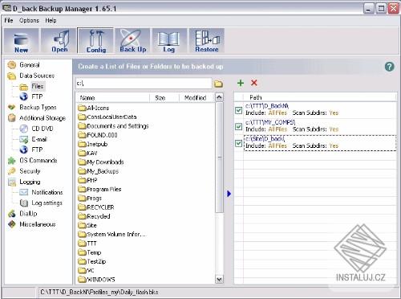Screen dimensions: 401x299
Task: Open Logging settings
Action: [30, 182]
